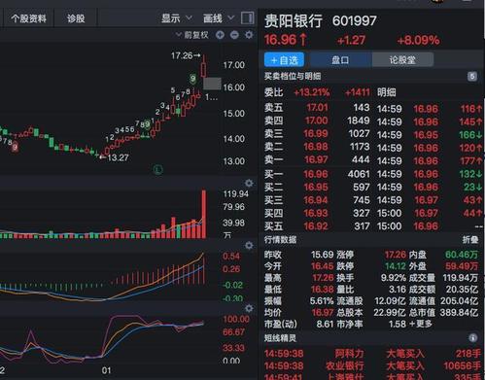Select 卖四 ask row at 17.00

317,121
